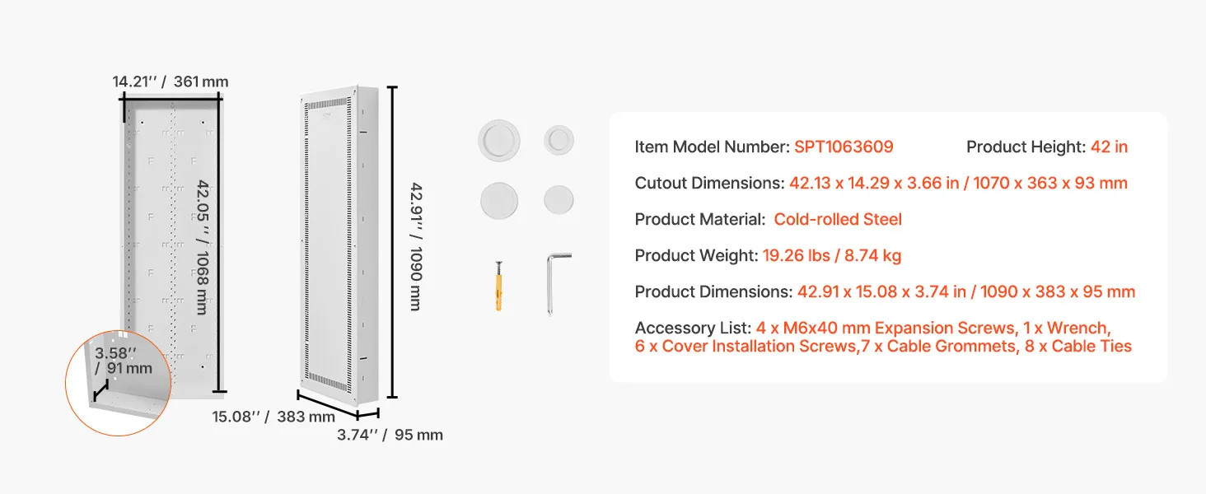The width and height of the screenshot is (1206, 494).
Task: Click the Cutout Dimensions value text
Action: click(958, 183)
